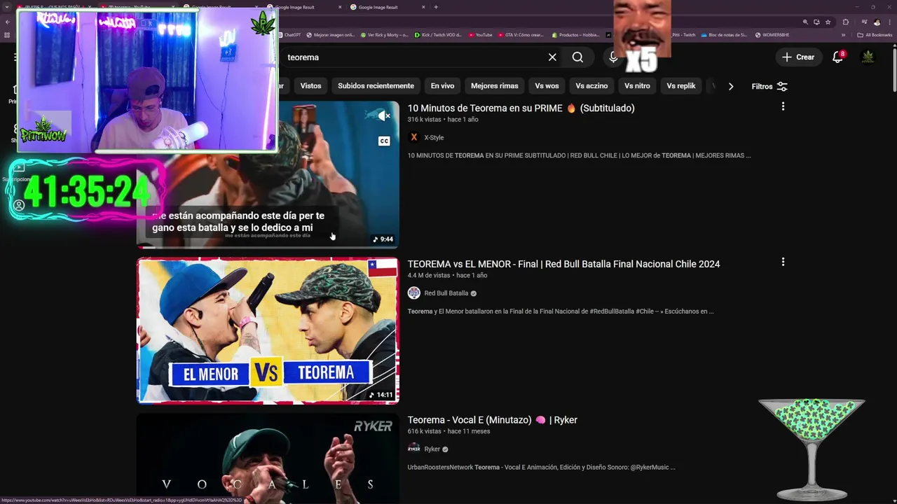Viewport: 897px width, 504px height.
Task: Select the Vs wos chip
Action: (547, 86)
